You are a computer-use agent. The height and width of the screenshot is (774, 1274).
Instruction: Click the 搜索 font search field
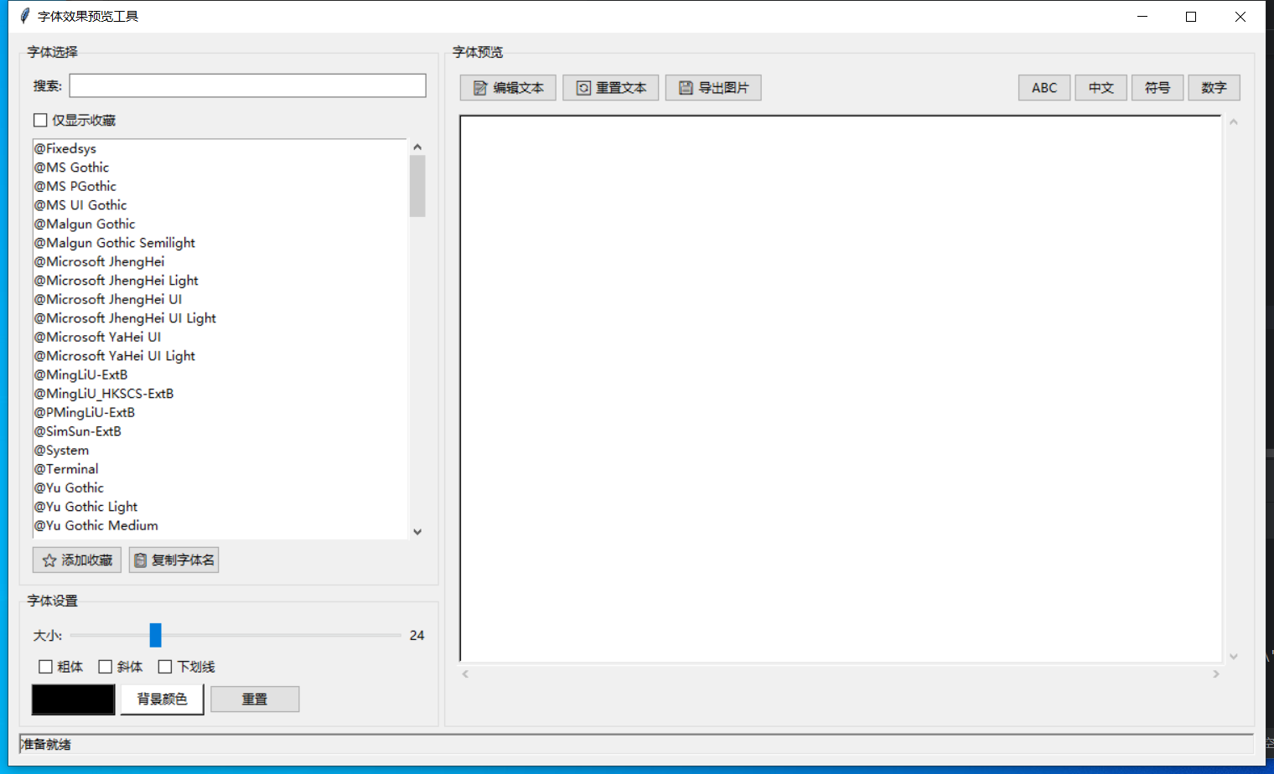[x=247, y=85]
